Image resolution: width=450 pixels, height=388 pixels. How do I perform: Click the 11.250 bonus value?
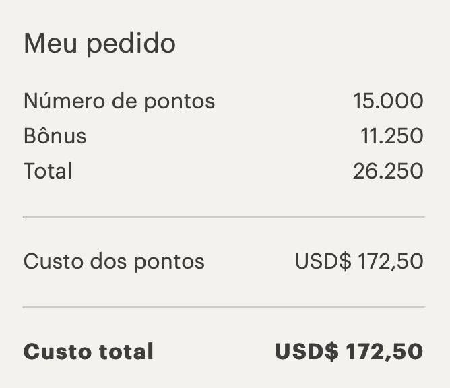[x=392, y=136]
